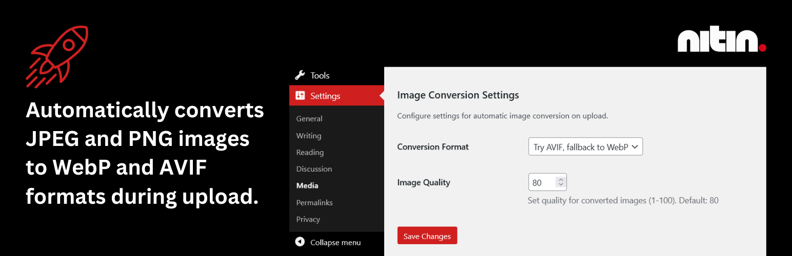Click the Collapse menu arrow icon
The width and height of the screenshot is (792, 256).
pyautogui.click(x=300, y=242)
